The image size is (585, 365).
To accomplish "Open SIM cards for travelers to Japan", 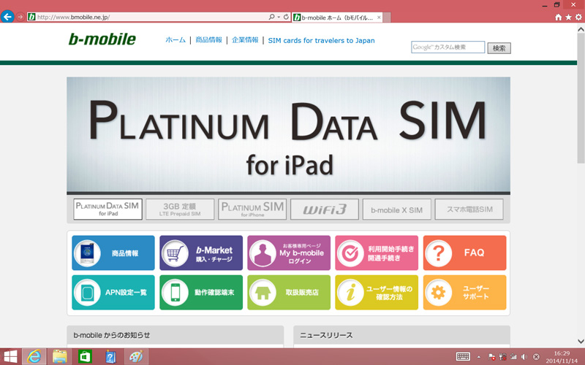I will [x=321, y=41].
